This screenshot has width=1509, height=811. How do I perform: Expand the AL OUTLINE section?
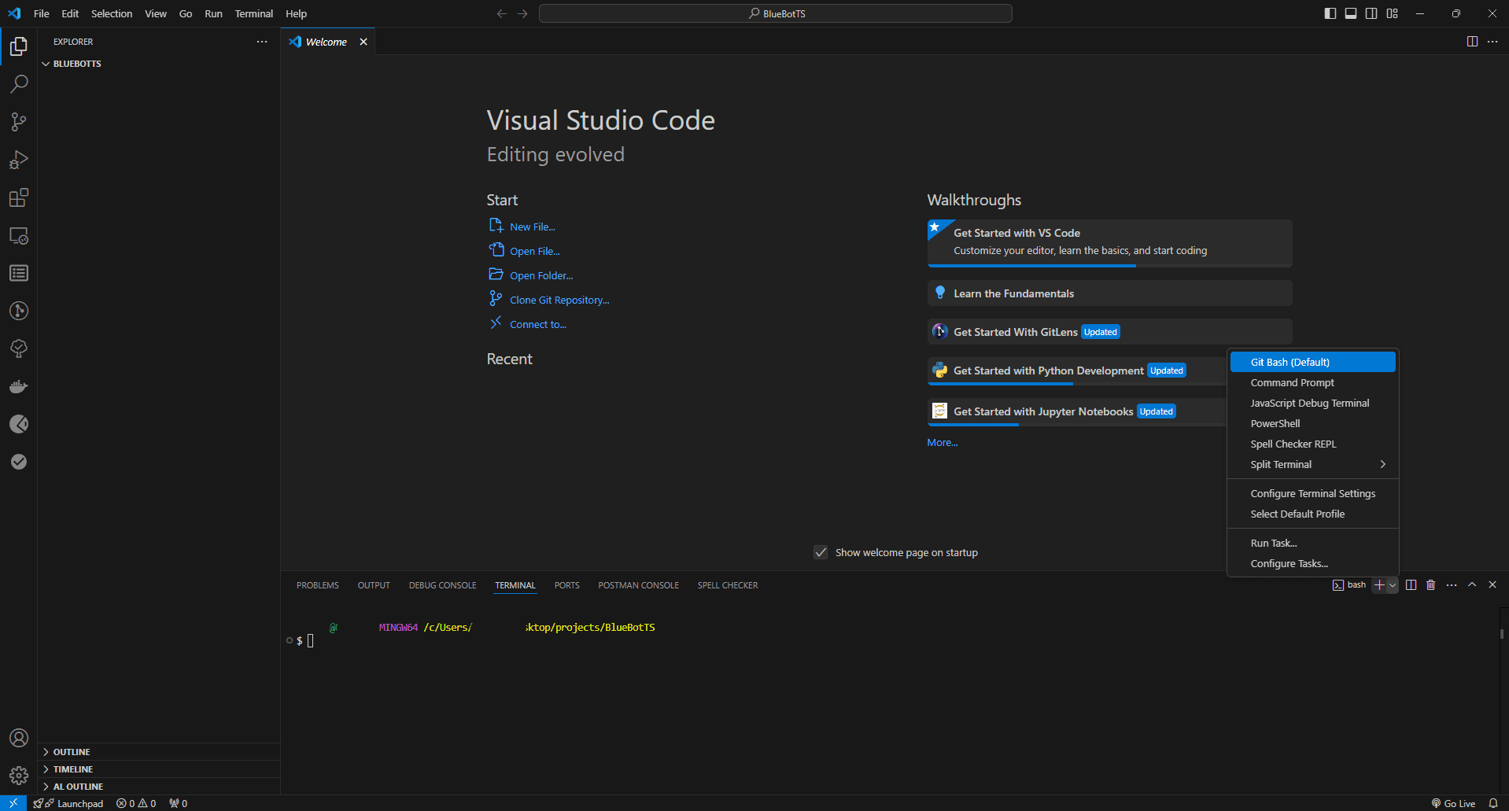click(x=159, y=787)
